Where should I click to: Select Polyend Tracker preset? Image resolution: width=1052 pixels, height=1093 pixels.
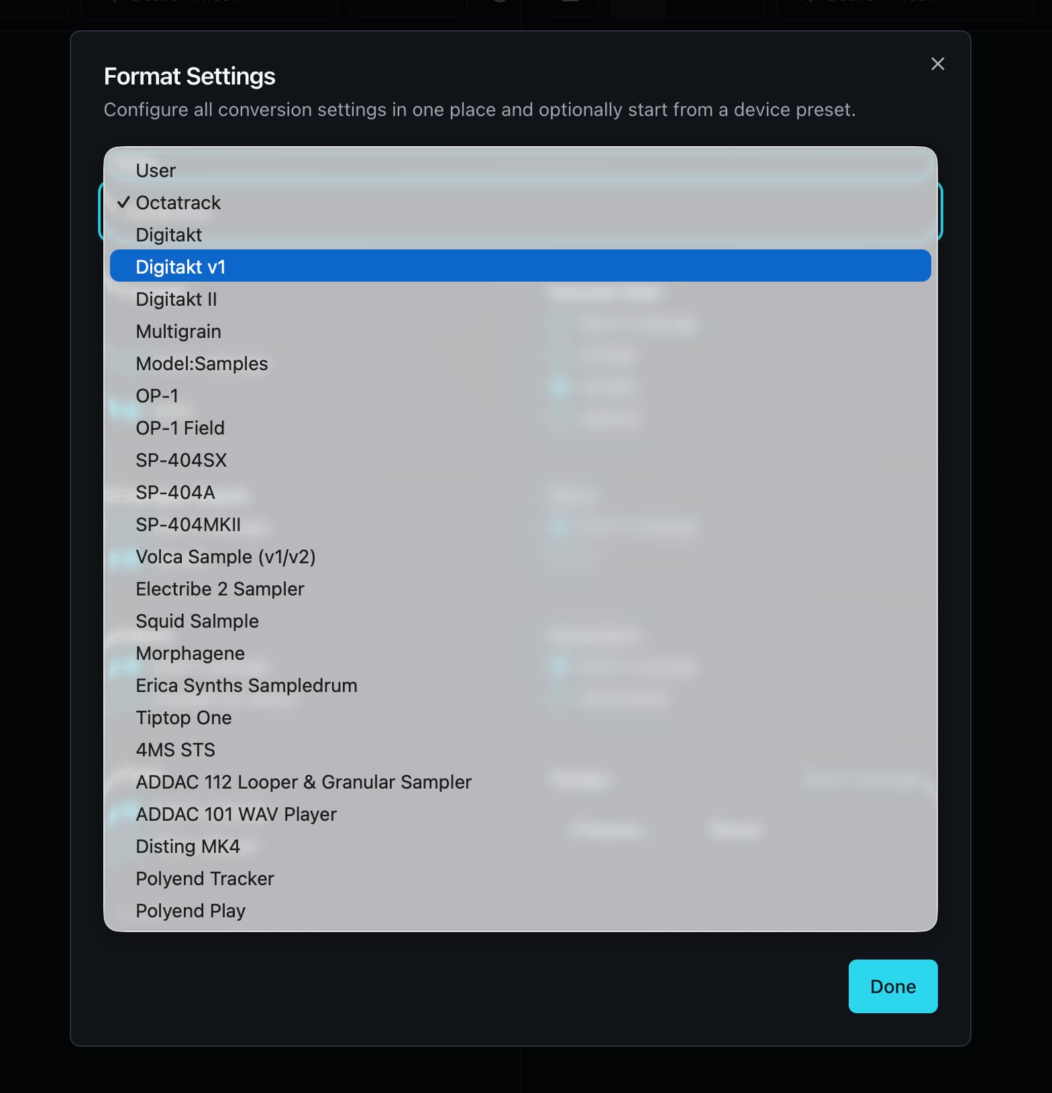coord(205,878)
